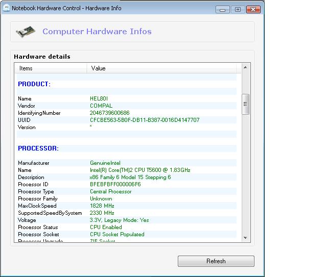Viewport: 327px width, 277px height.
Task: Select the Processor Status row label
Action: coord(38,227)
